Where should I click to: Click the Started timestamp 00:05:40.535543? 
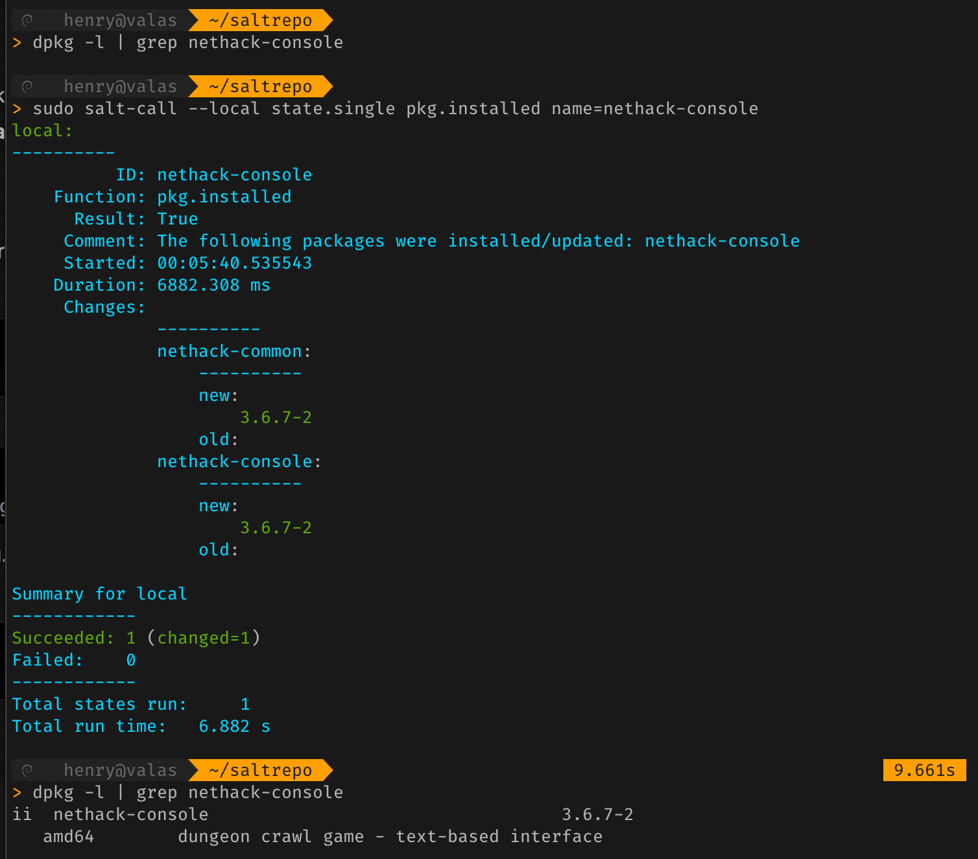coord(234,263)
